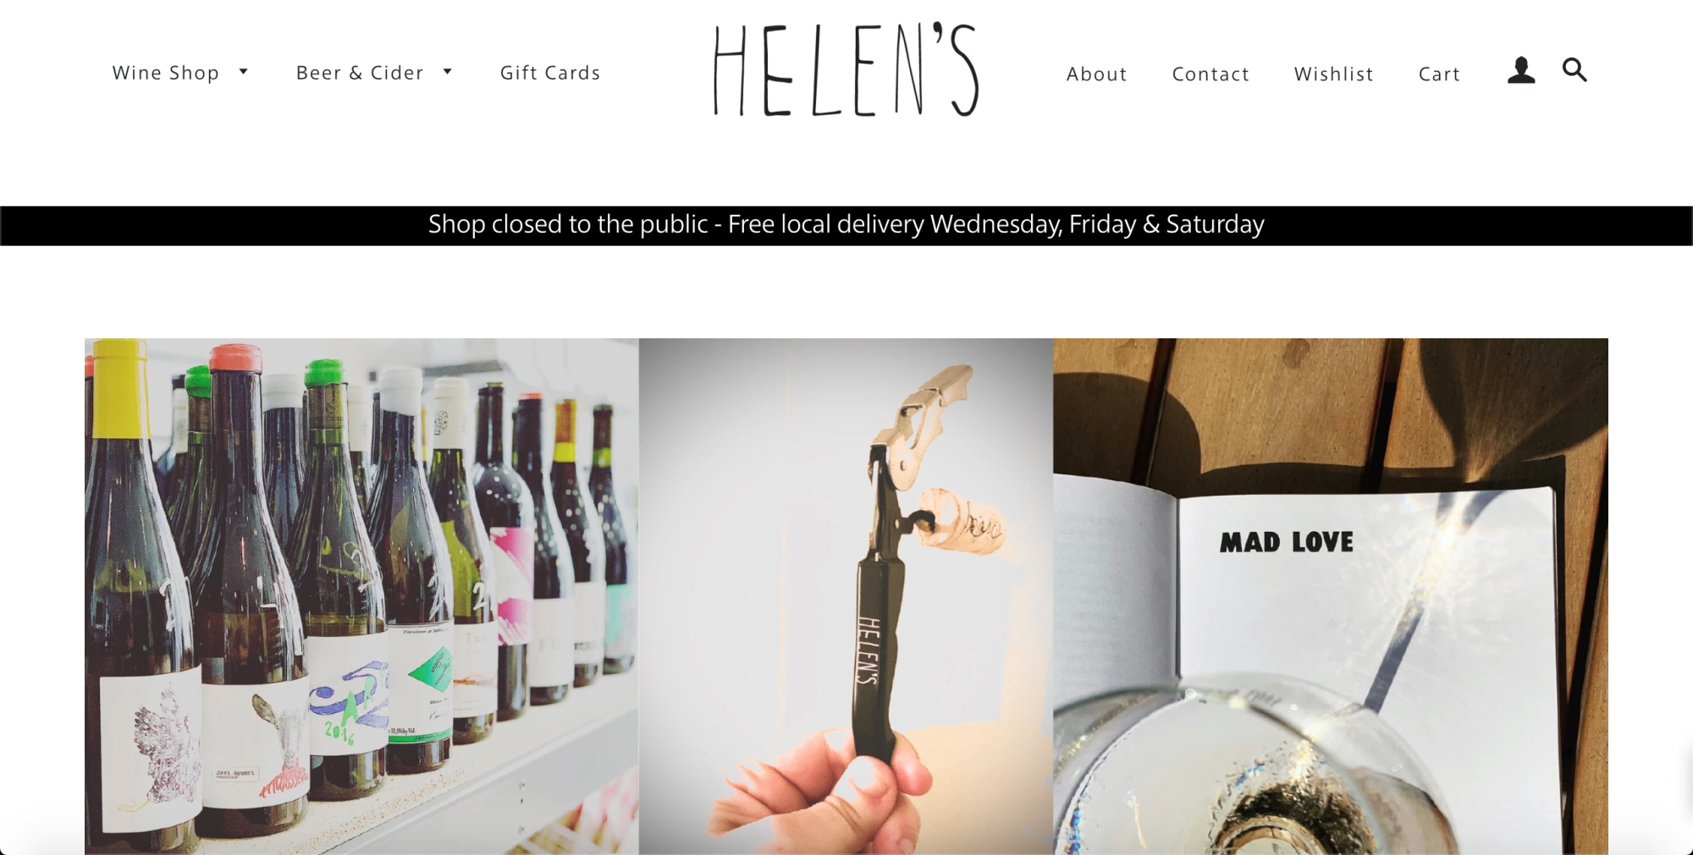The height and width of the screenshot is (855, 1693).
Task: Open the wine bottles shelf image
Action: (x=361, y=596)
